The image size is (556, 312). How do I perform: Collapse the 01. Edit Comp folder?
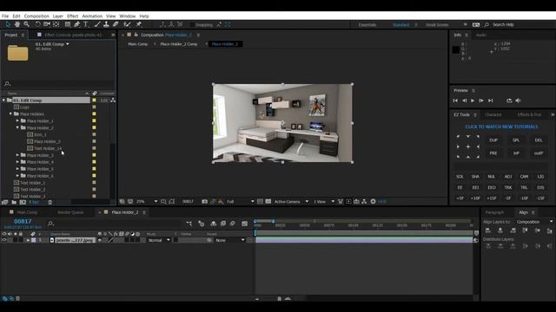[3, 101]
